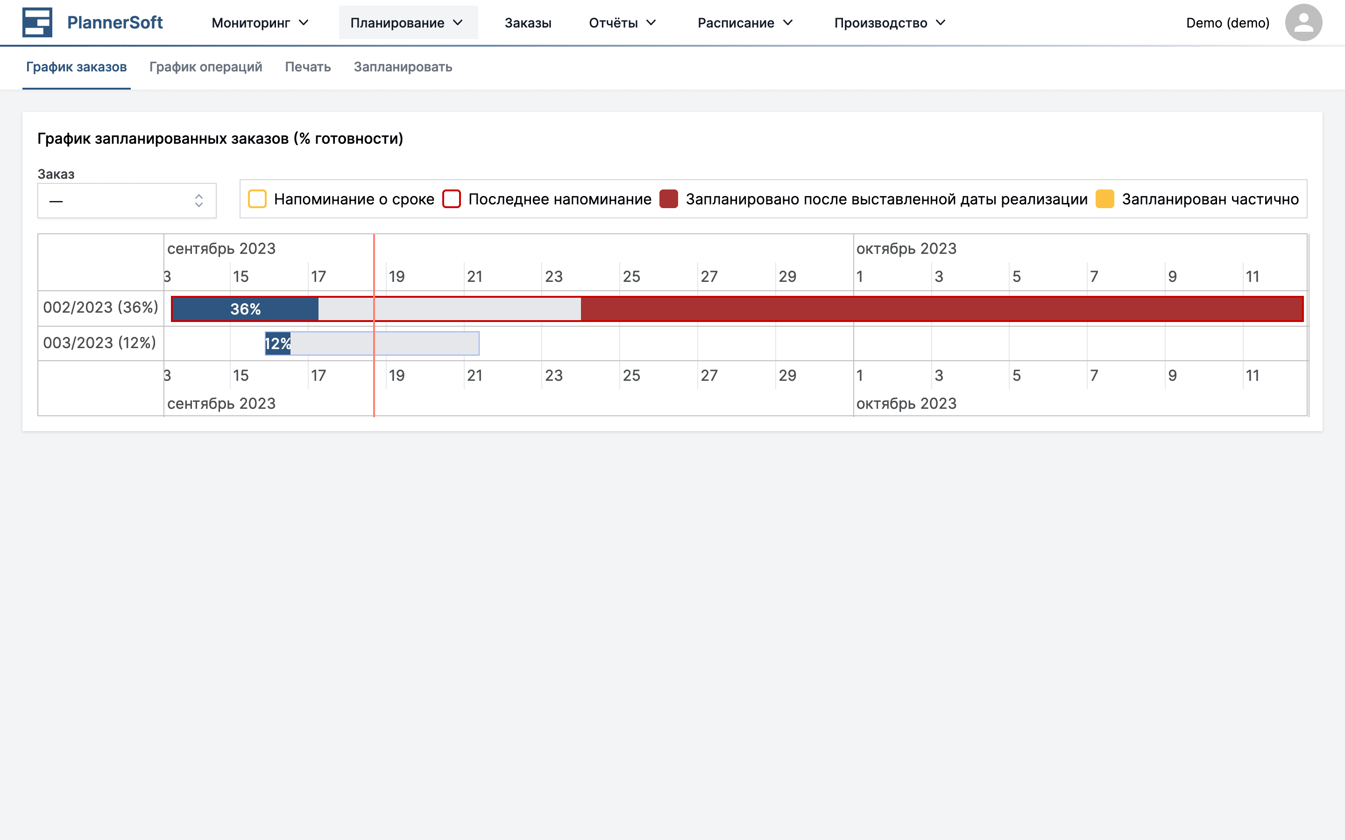Click the 36% progress bar of order 002/2023
This screenshot has width=1345, height=840.
click(245, 308)
